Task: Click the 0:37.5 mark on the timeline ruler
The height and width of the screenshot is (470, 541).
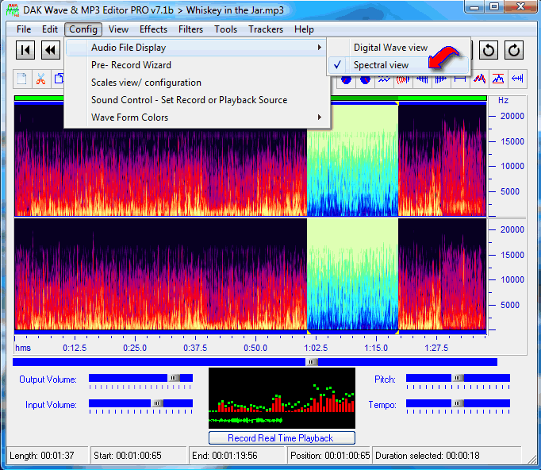Action: pos(195,348)
